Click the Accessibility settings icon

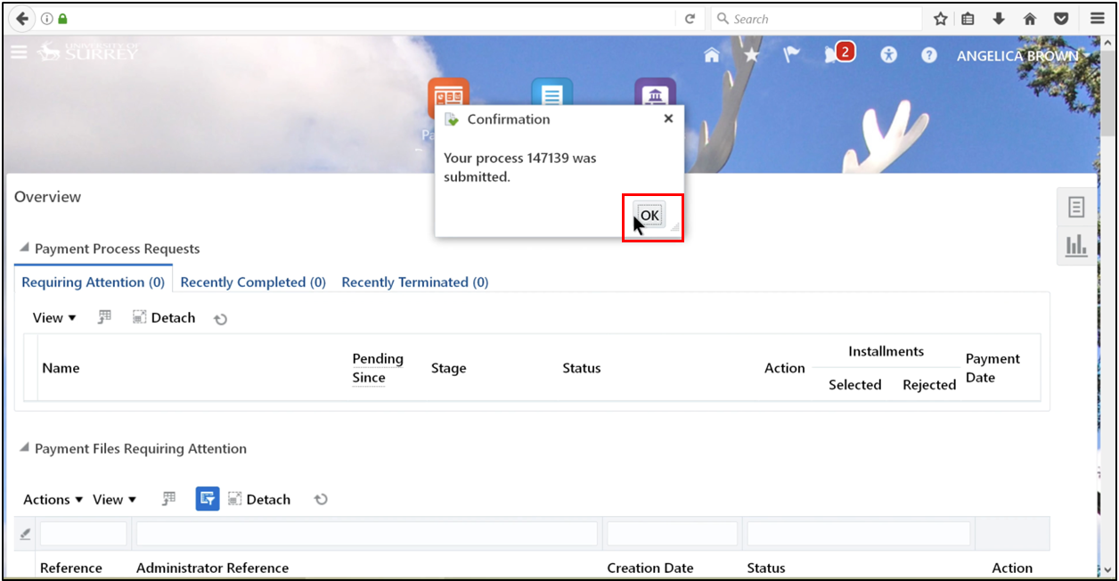coord(888,54)
